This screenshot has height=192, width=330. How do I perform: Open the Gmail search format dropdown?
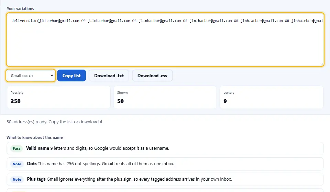tap(31, 76)
